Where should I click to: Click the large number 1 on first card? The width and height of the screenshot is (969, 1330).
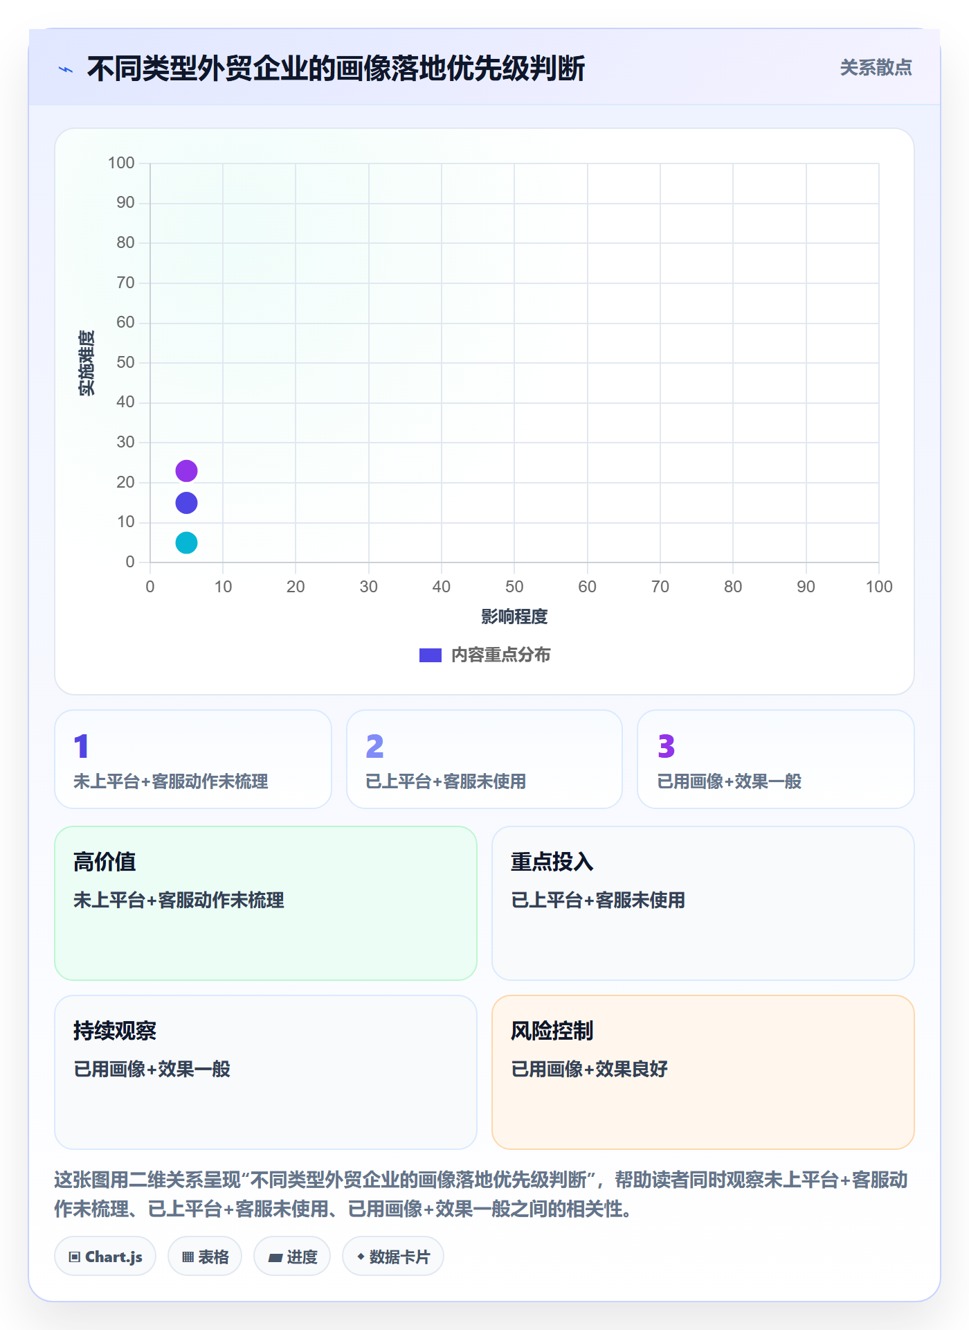point(82,746)
